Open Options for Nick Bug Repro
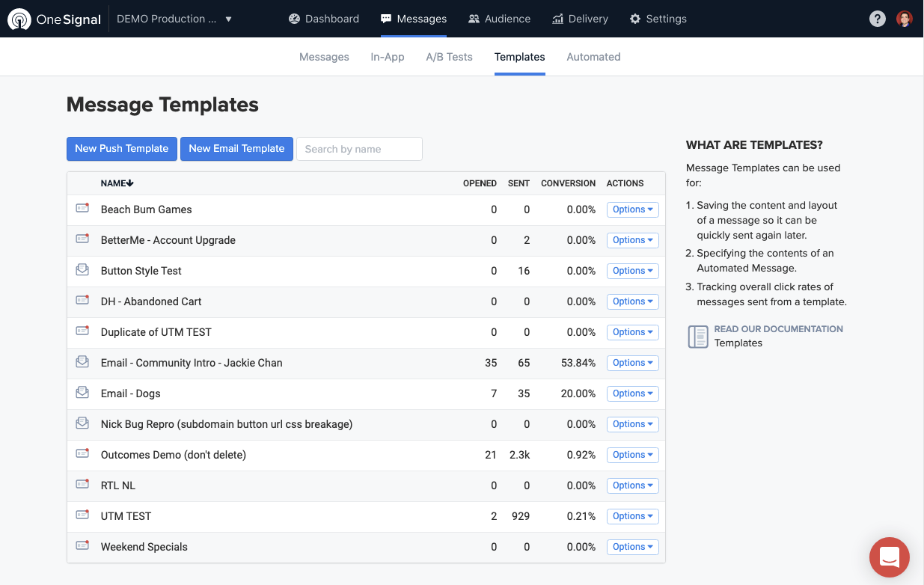 (x=632, y=424)
